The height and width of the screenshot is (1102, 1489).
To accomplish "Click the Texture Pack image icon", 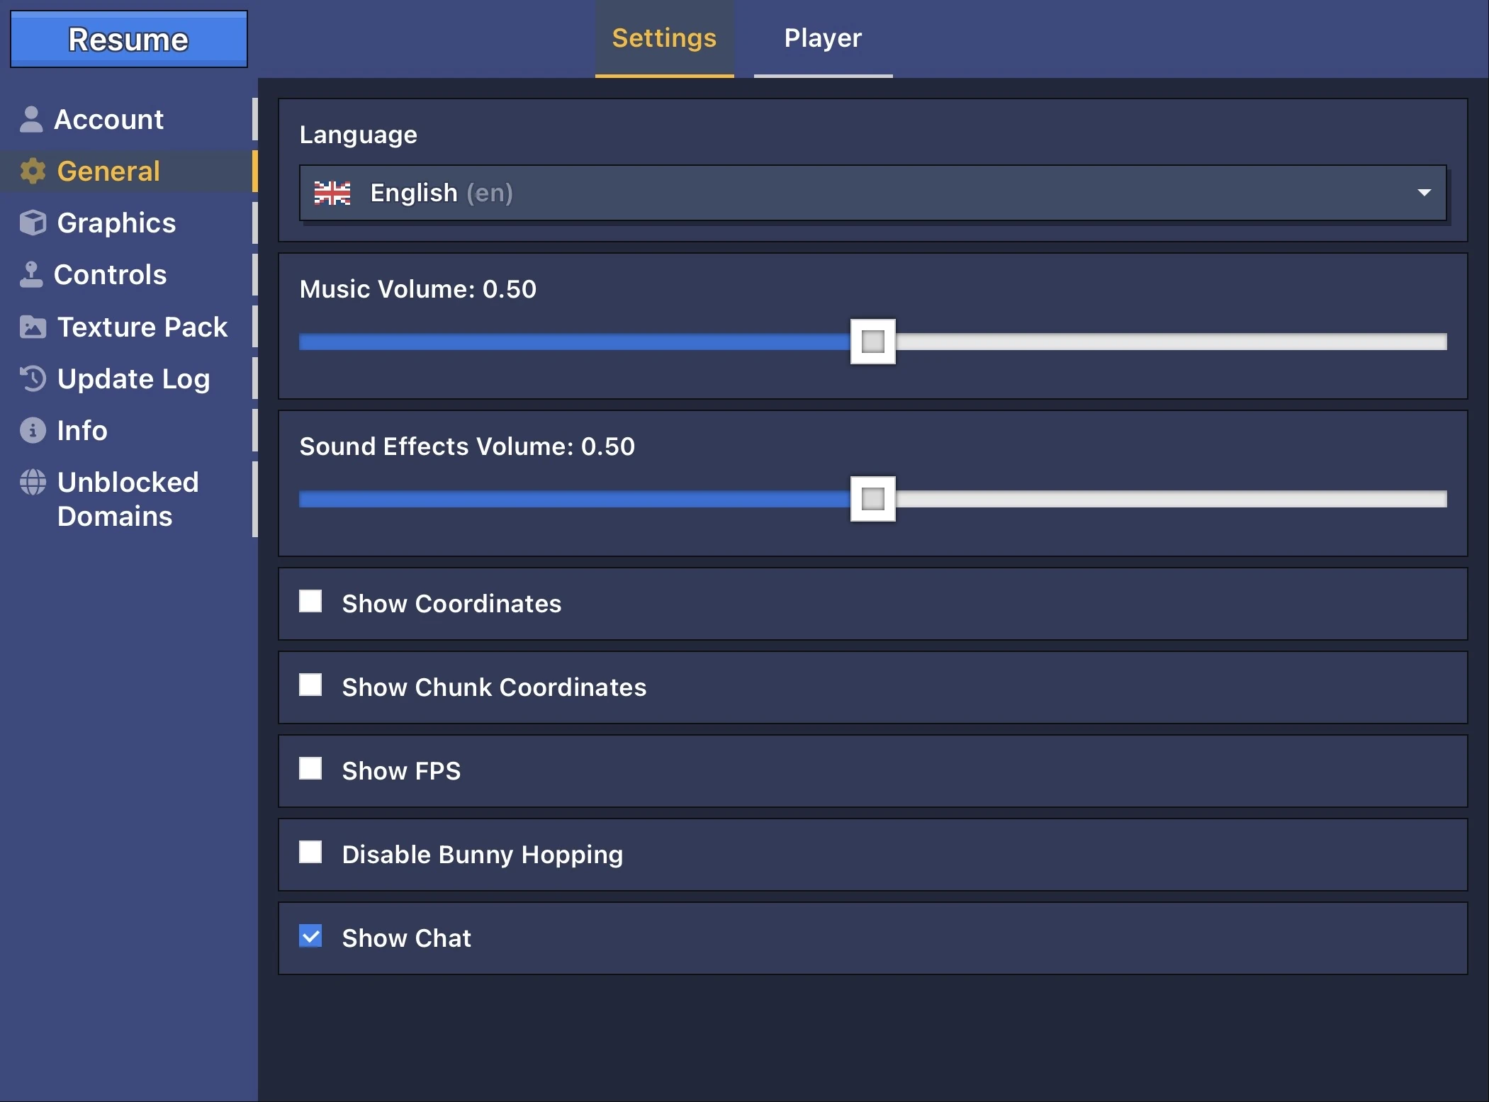I will 33,327.
